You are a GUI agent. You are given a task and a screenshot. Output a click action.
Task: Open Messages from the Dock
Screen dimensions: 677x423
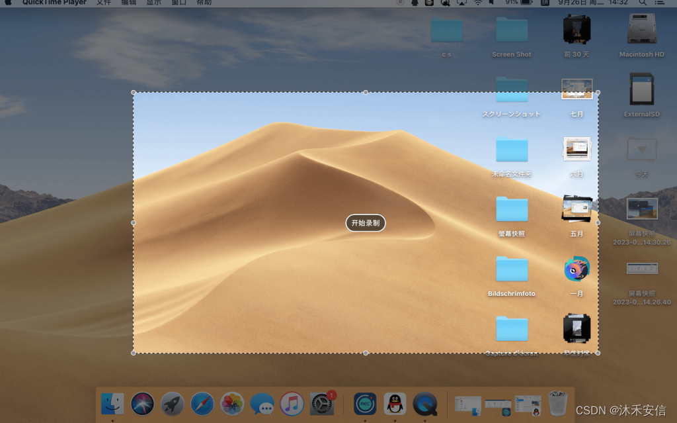(262, 404)
